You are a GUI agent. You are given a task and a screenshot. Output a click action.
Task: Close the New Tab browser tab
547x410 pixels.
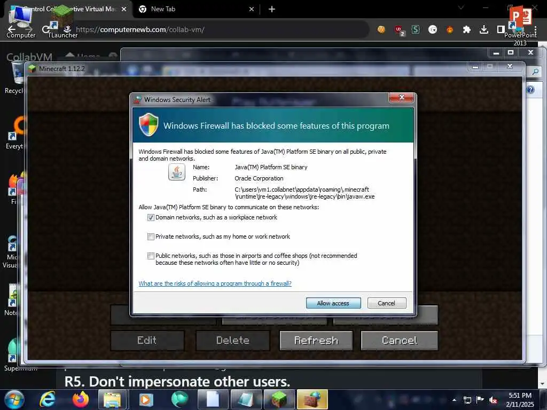[252, 10]
